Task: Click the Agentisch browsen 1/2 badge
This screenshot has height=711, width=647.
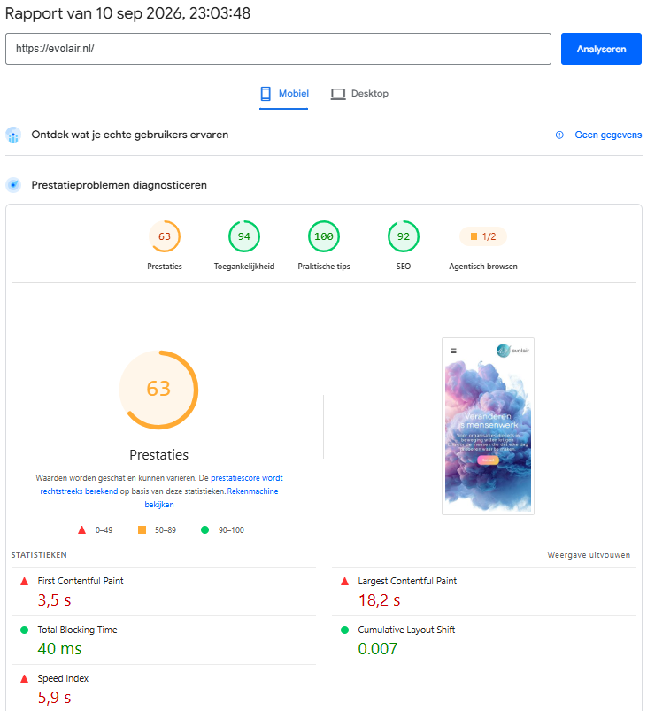Action: (x=483, y=236)
